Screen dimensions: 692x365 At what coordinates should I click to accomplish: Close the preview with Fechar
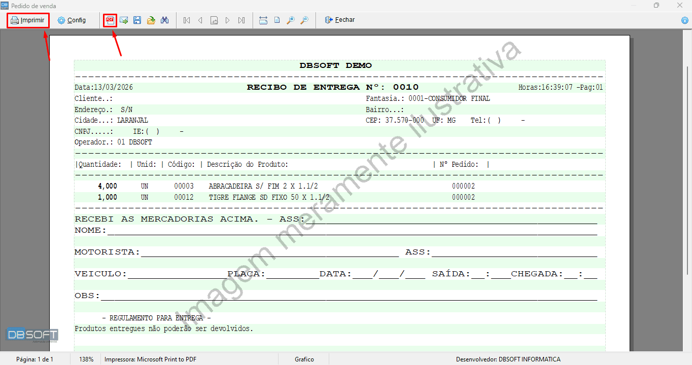pos(339,20)
